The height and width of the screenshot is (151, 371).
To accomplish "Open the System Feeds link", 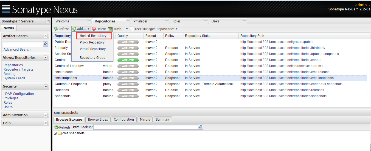I will (14, 78).
